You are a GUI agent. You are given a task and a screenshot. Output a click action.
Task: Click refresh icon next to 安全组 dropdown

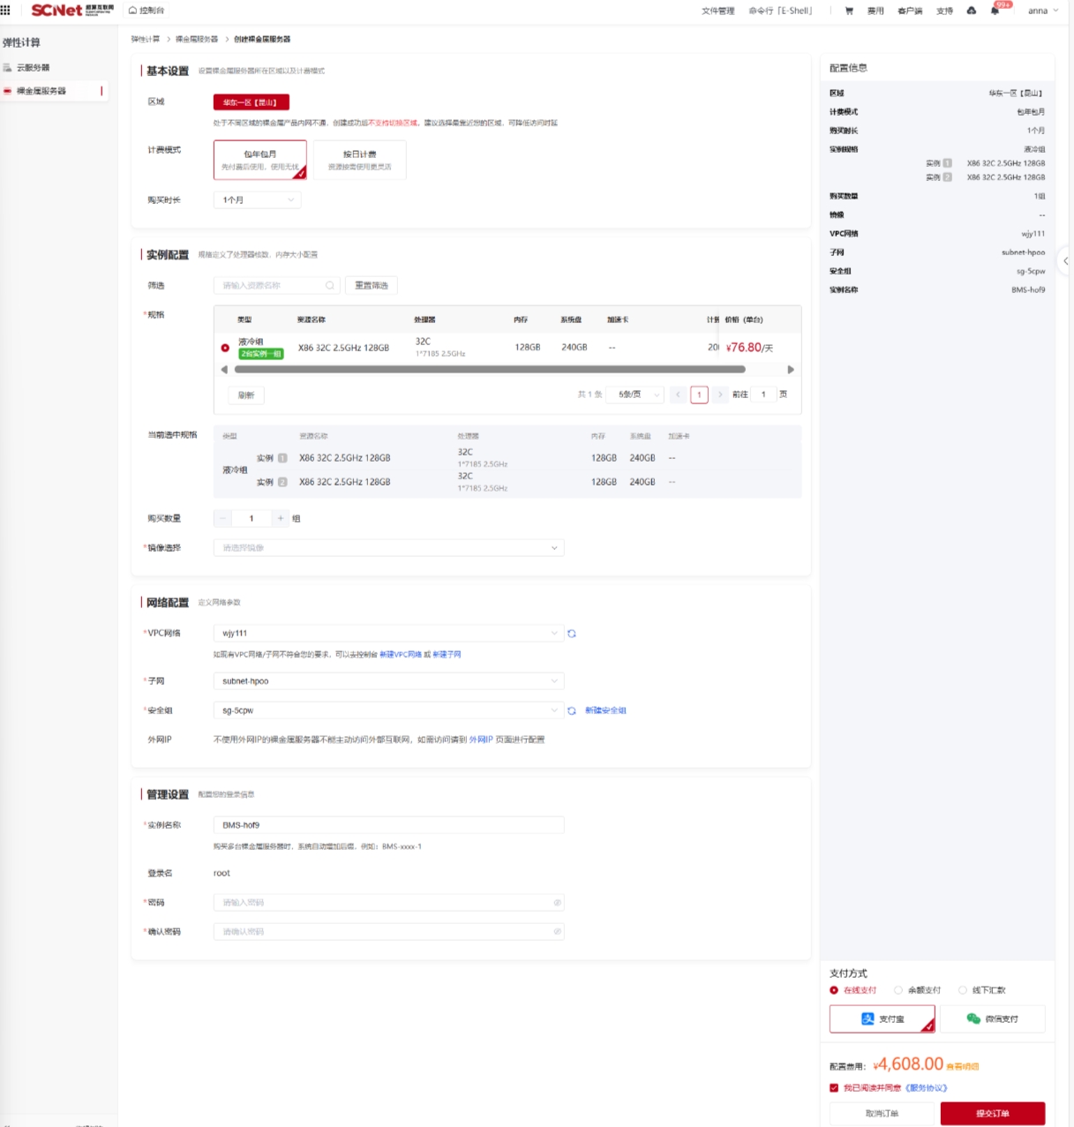click(572, 710)
